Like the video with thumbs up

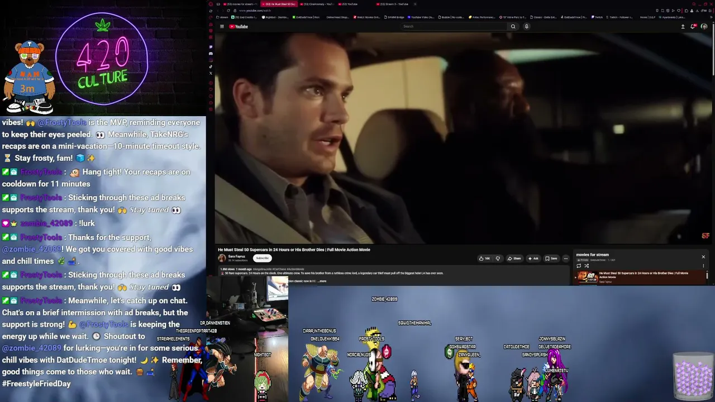[484, 259]
